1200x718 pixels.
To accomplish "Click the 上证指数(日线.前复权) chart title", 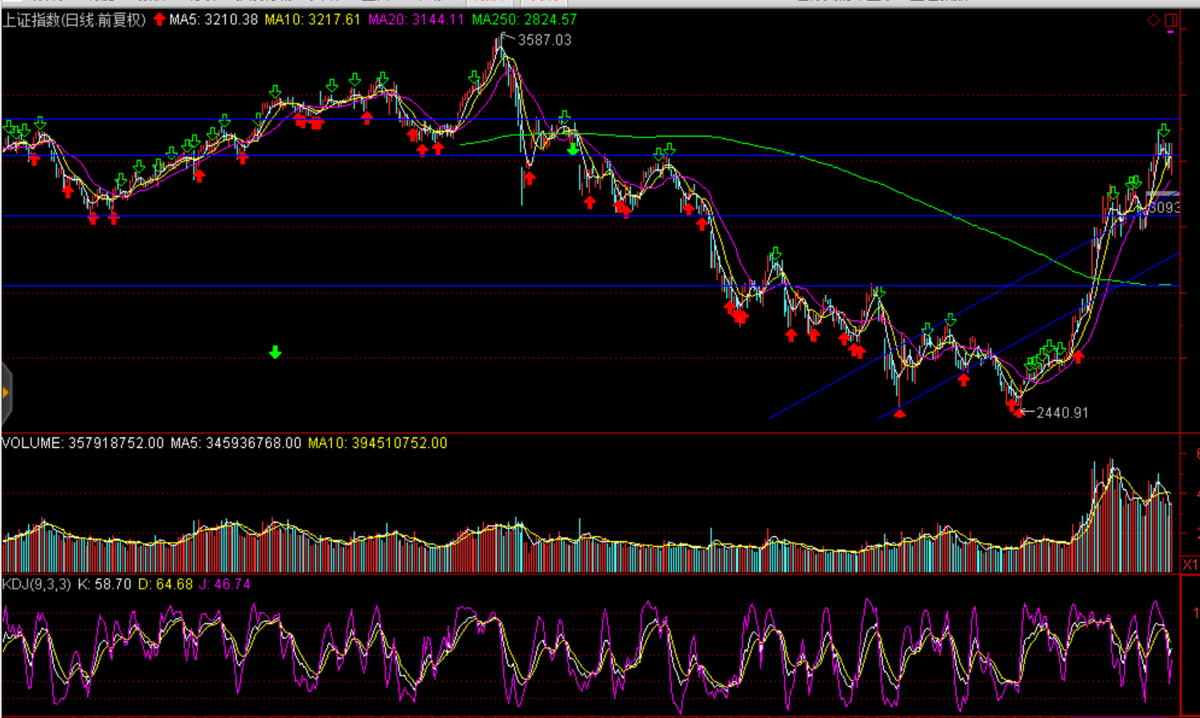I will pyautogui.click(x=74, y=20).
